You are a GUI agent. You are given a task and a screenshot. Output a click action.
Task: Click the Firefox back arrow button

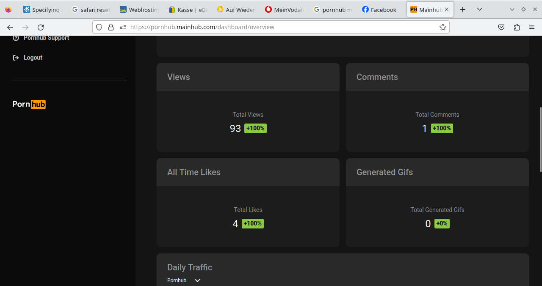point(10,27)
